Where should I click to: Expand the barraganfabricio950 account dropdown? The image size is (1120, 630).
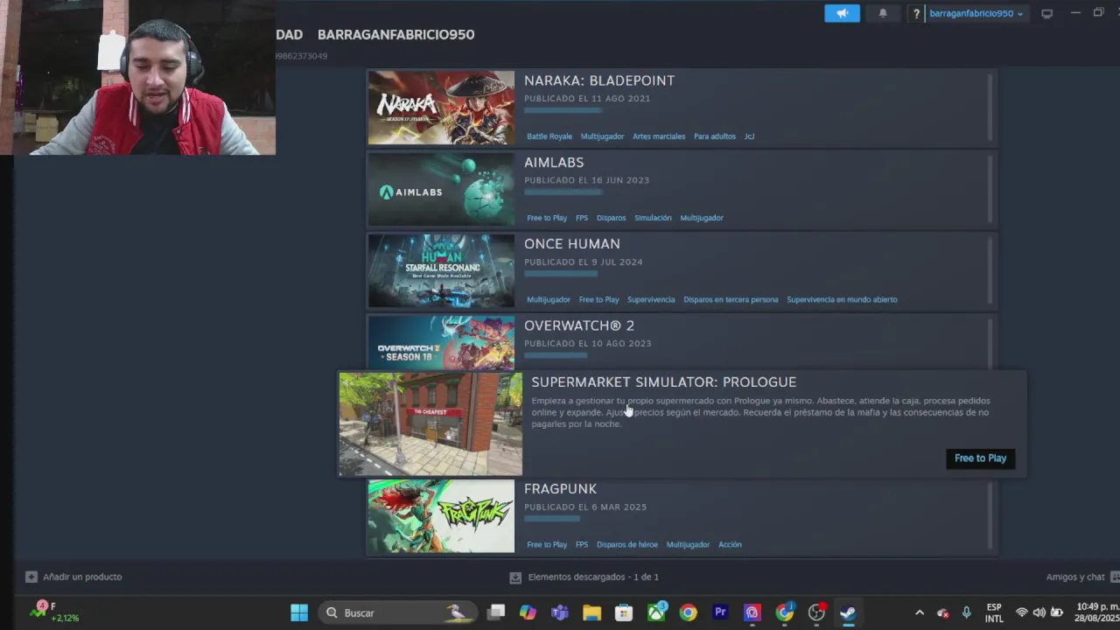(x=976, y=14)
